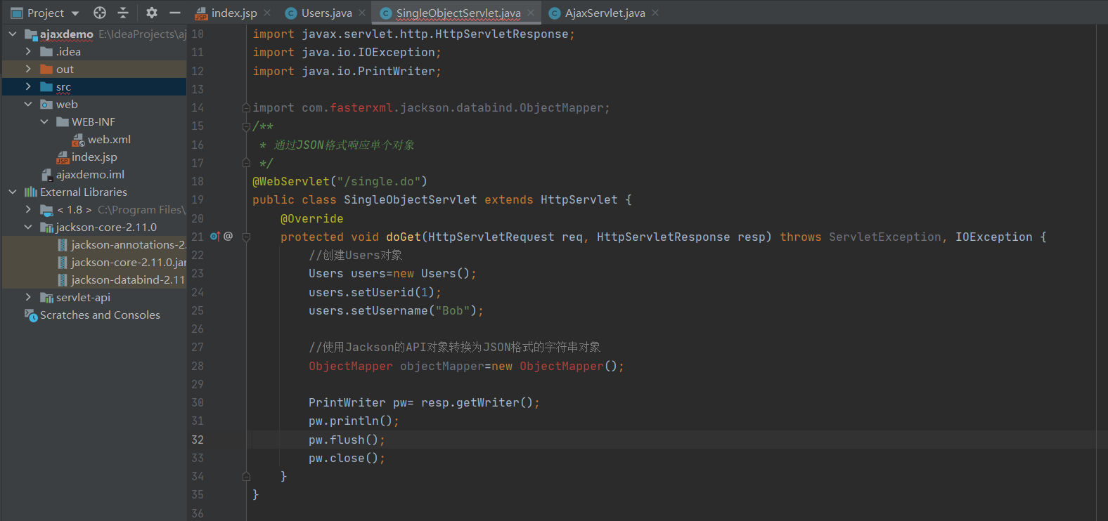Image resolution: width=1108 pixels, height=521 pixels.
Task: Collapse the WEB-INF folder
Action: pyautogui.click(x=44, y=121)
